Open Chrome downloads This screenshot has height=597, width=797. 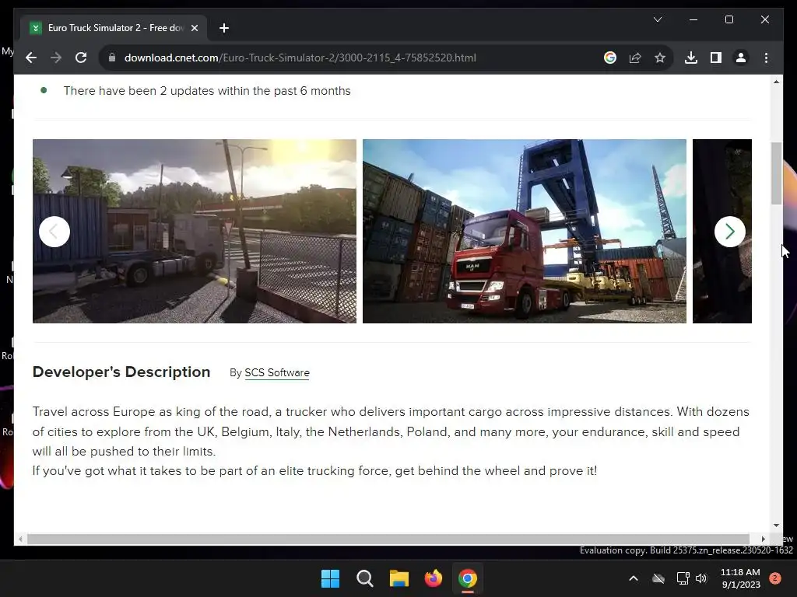coord(691,58)
